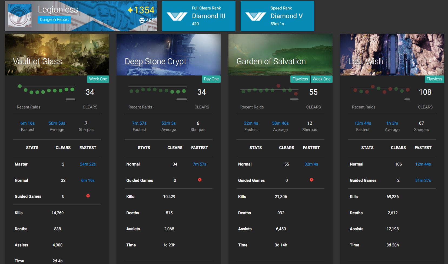Click Last Wish fastest 12m 44s summary

point(363,123)
